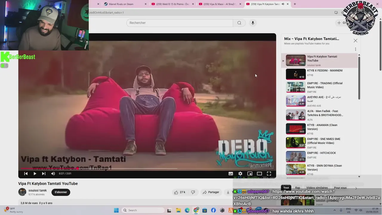Image resolution: width=382 pixels, height=215 pixels.
Task: Switch to Weld El 15 & Phénix tab
Action: point(173,4)
